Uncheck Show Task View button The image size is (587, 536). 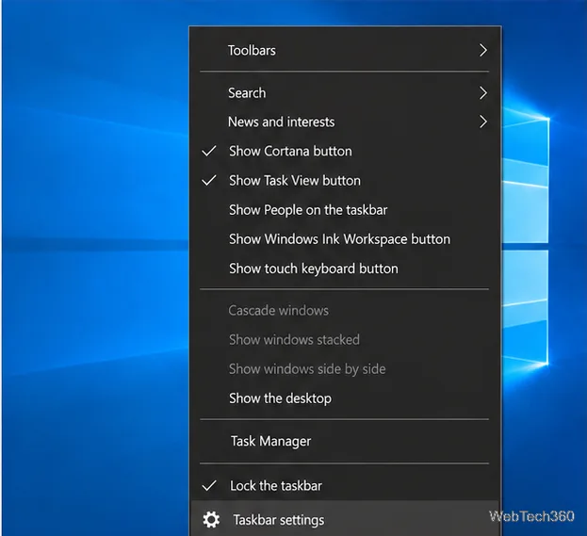(x=345, y=181)
